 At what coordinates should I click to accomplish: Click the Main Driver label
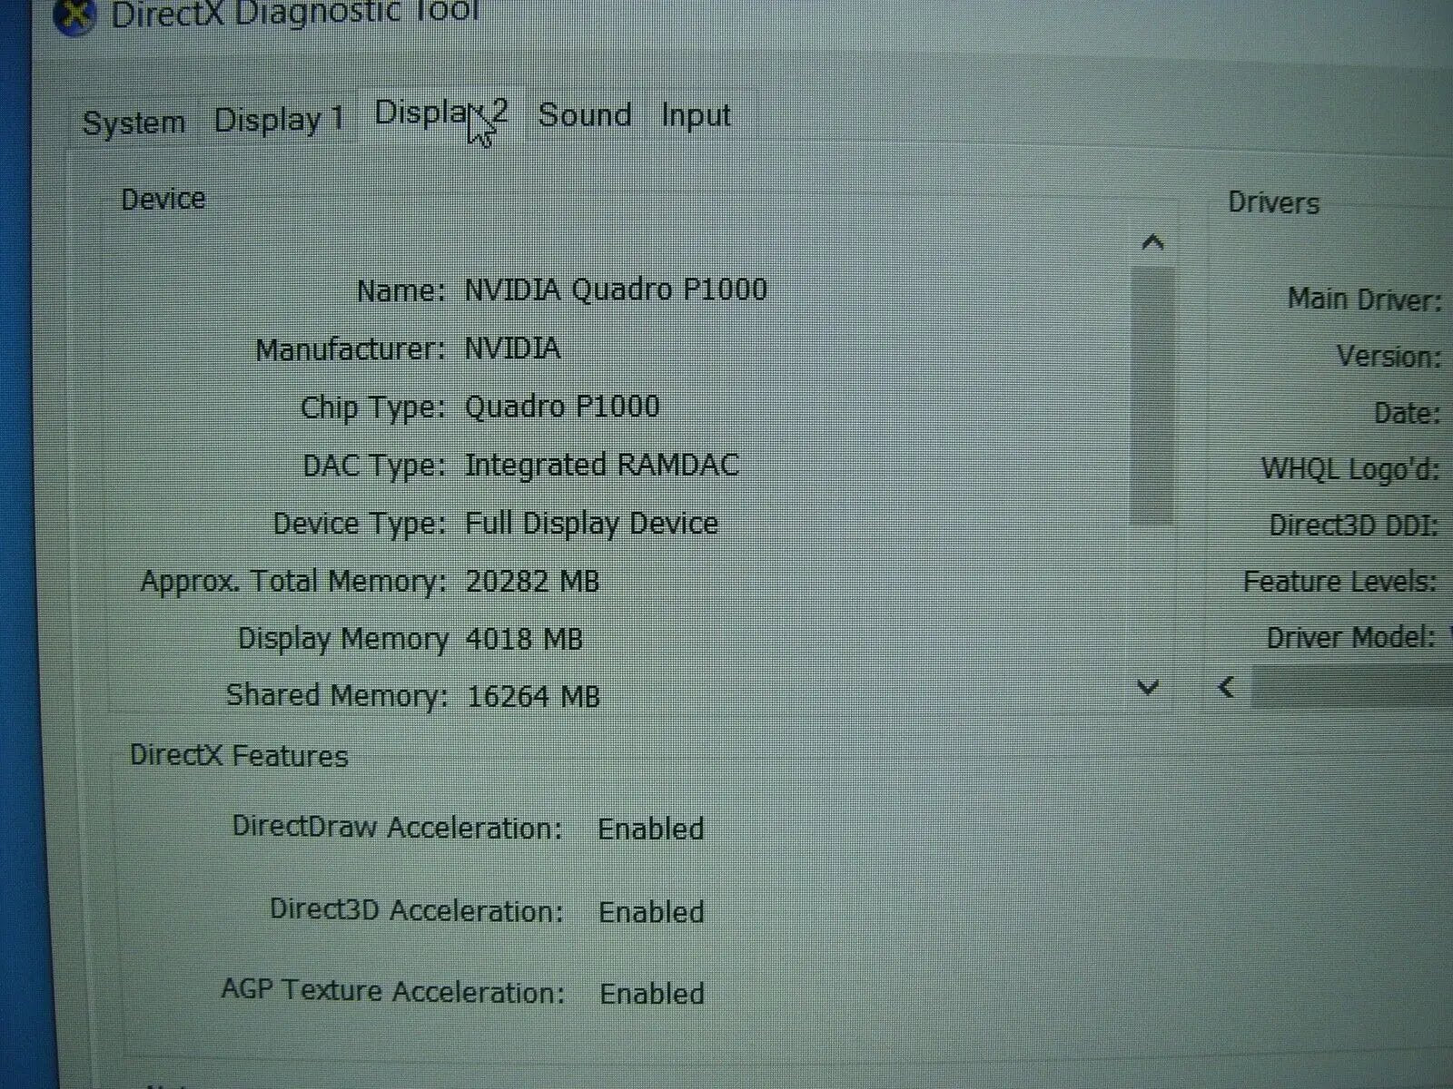click(1365, 299)
